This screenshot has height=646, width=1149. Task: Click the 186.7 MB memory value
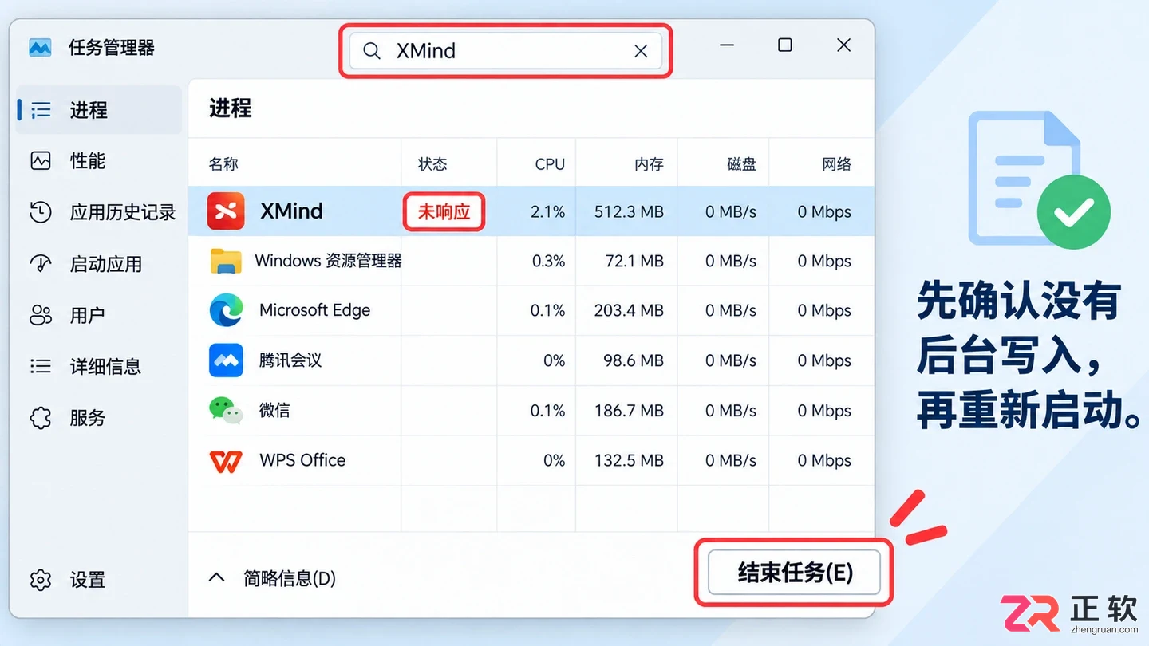pos(629,411)
